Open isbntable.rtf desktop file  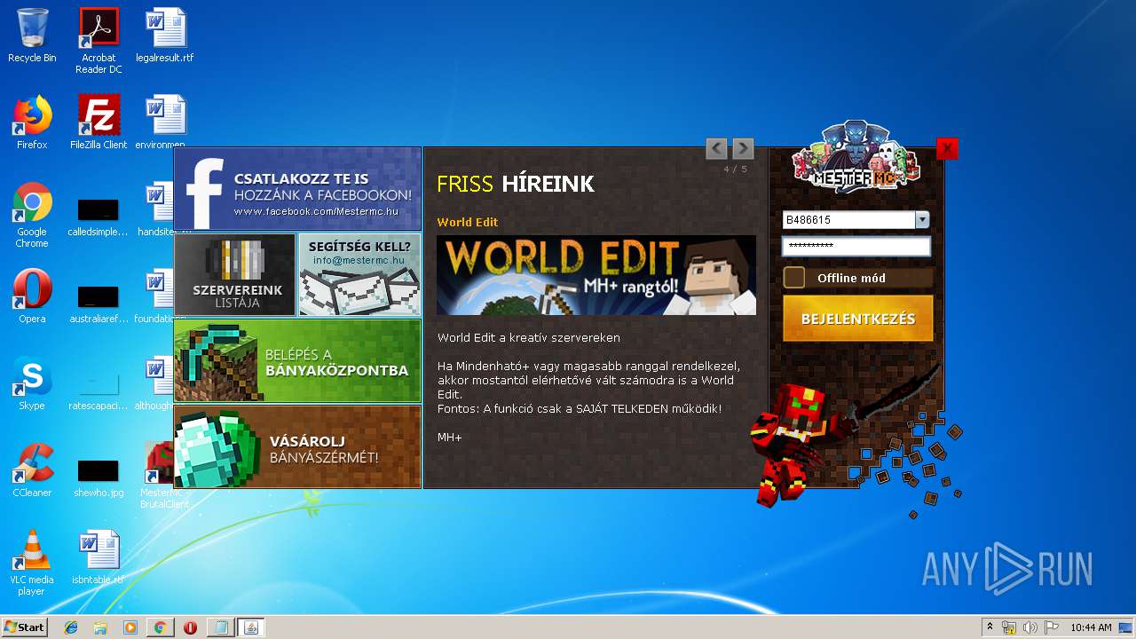click(99, 557)
